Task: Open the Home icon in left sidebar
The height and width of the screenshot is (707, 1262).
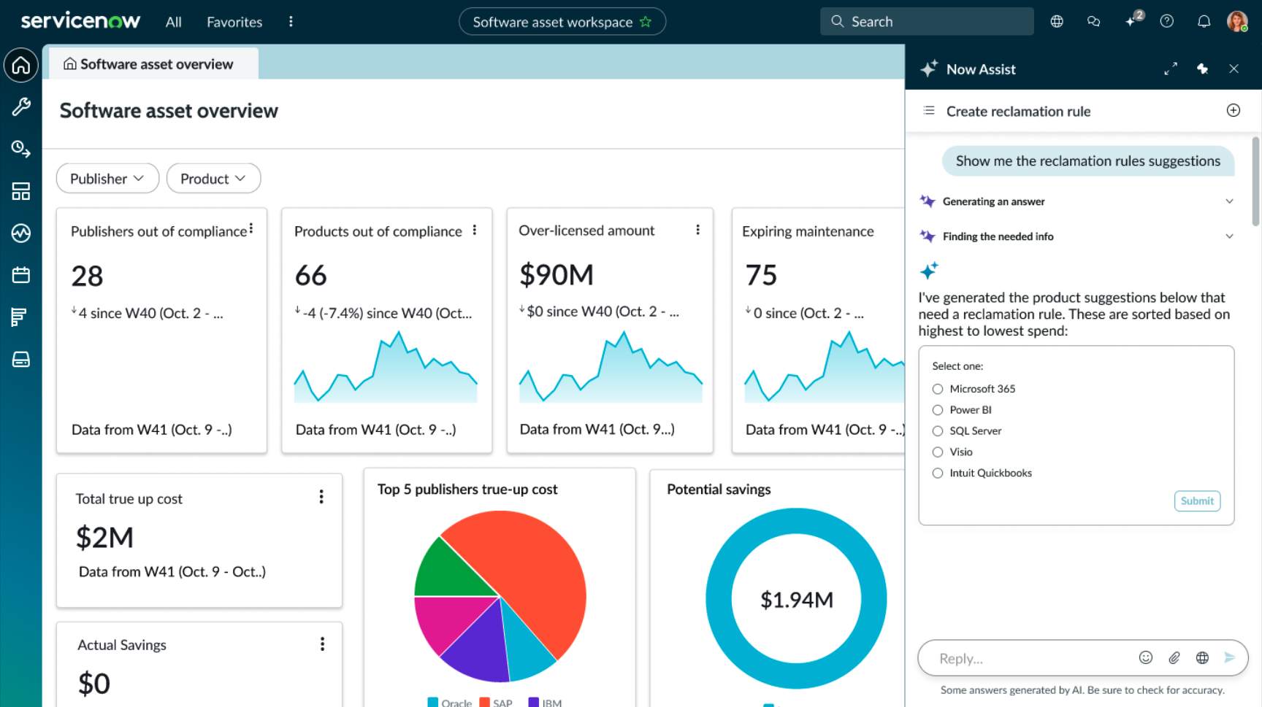Action: [21, 65]
